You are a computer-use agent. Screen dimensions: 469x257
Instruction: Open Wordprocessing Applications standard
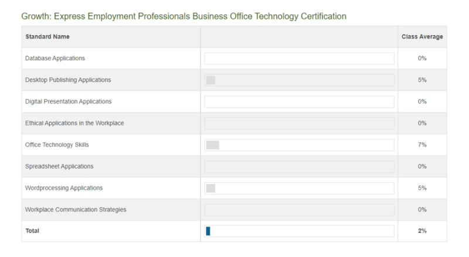point(64,188)
